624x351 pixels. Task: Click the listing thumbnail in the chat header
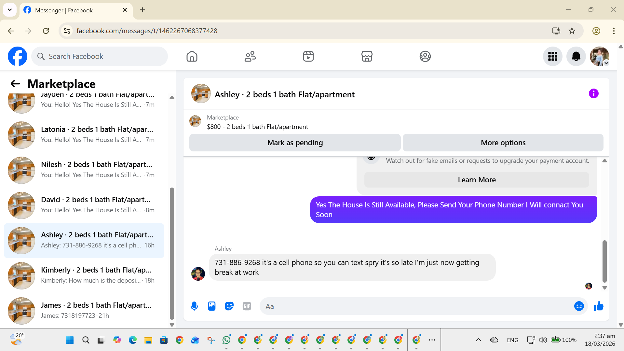[201, 94]
